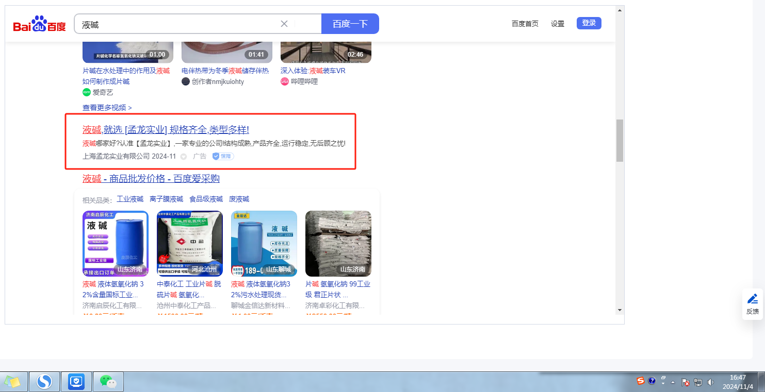Click the Sogou input method tray icon
The height and width of the screenshot is (392, 765).
(641, 381)
